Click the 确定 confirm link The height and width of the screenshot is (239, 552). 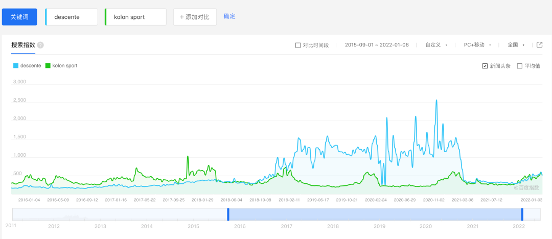pyautogui.click(x=229, y=16)
